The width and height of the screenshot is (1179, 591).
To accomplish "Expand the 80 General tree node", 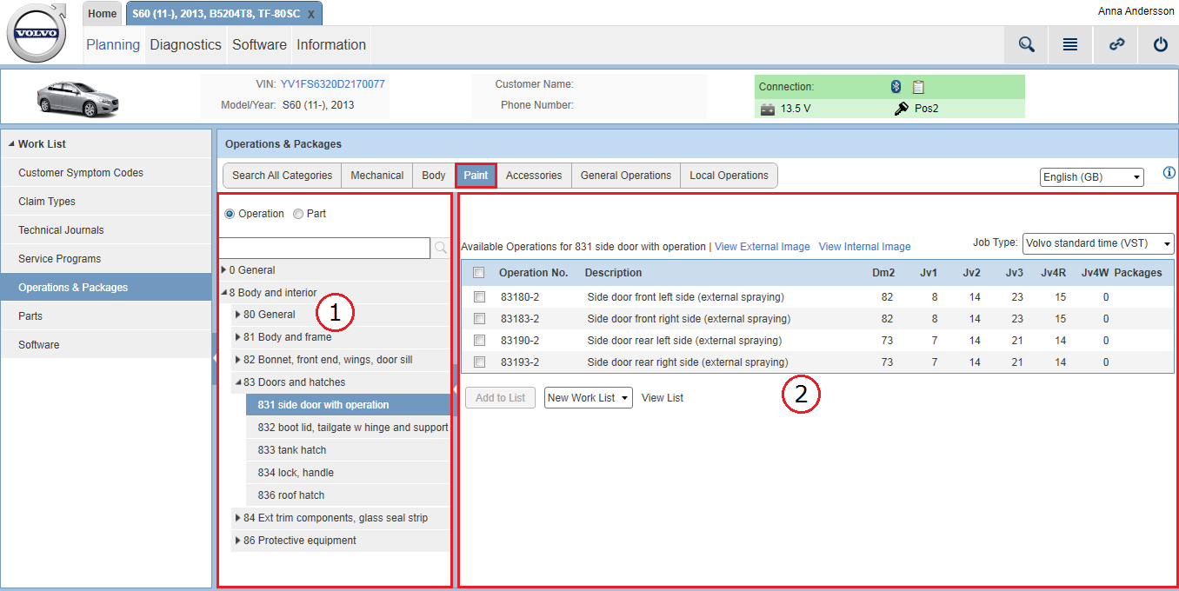I will 238,315.
